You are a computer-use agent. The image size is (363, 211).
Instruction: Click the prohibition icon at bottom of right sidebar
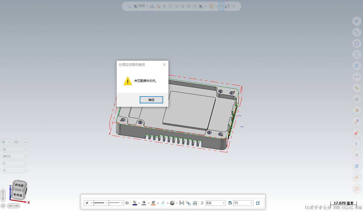pos(356,188)
